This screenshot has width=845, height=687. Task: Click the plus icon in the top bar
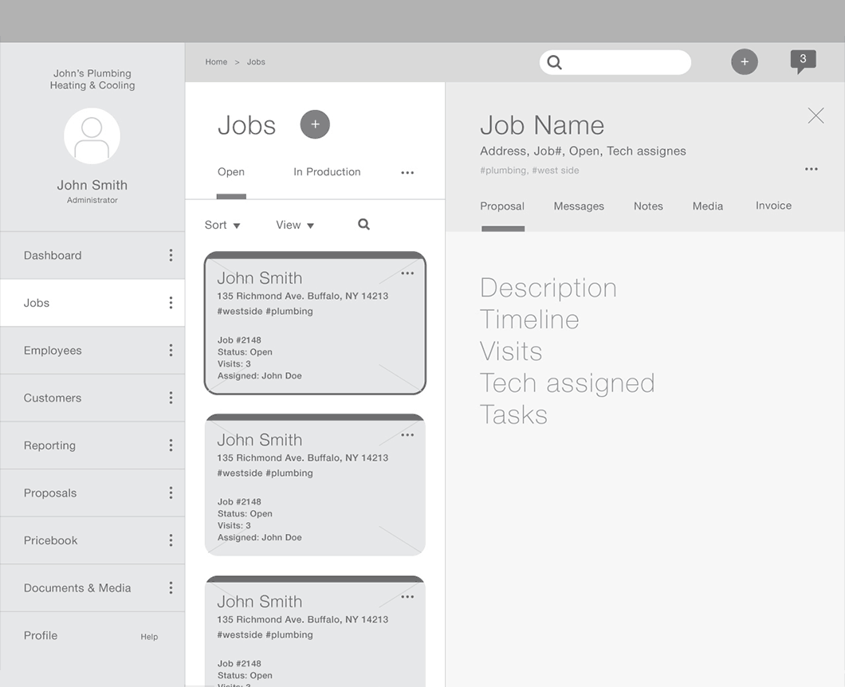coord(744,61)
